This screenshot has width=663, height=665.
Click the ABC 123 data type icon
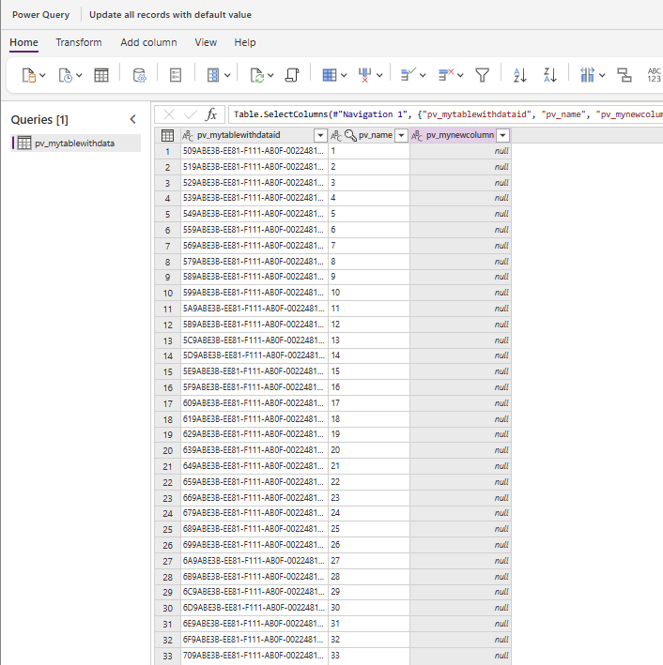click(655, 75)
